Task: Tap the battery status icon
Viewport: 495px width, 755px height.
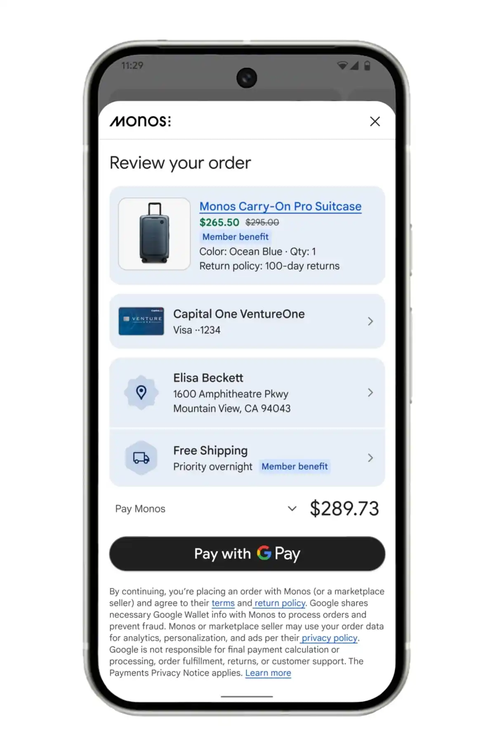Action: point(367,66)
